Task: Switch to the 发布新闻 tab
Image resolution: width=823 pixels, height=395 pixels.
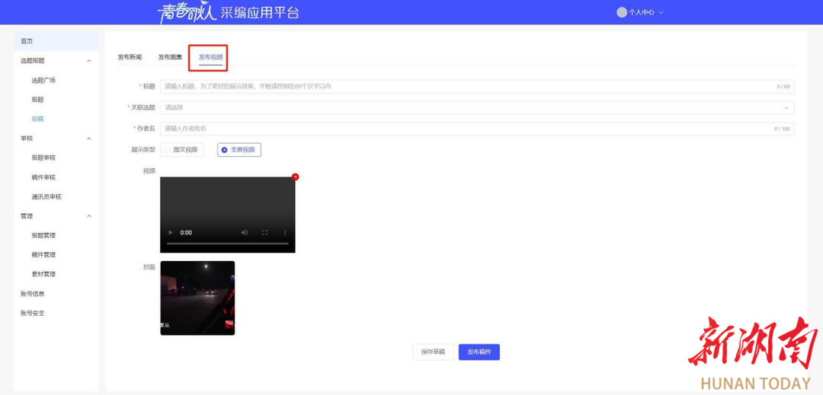Action: 130,57
